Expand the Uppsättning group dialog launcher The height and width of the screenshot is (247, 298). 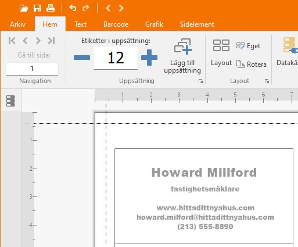200,81
